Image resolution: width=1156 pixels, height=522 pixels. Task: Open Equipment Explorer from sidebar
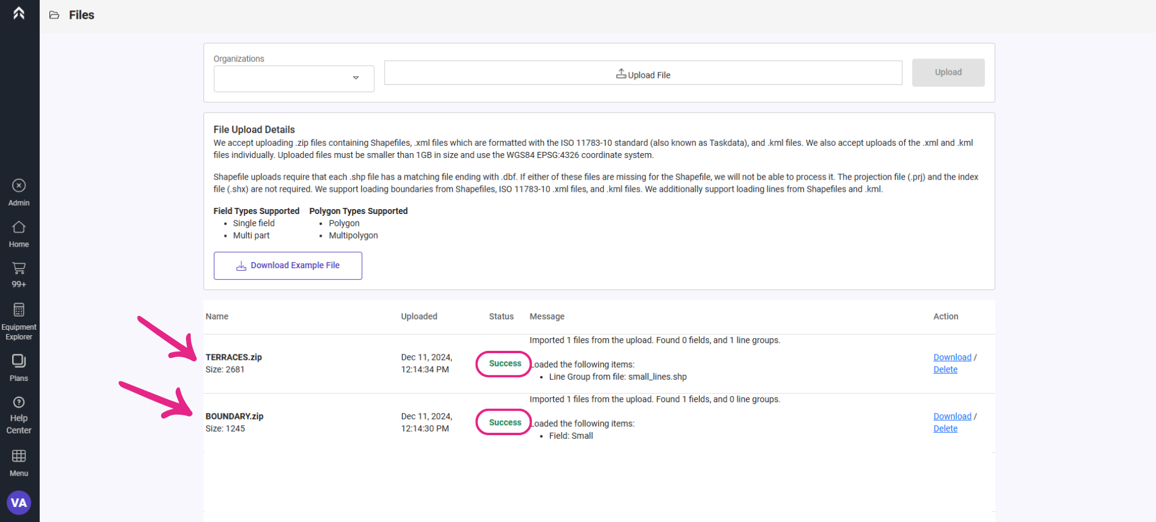coord(19,322)
